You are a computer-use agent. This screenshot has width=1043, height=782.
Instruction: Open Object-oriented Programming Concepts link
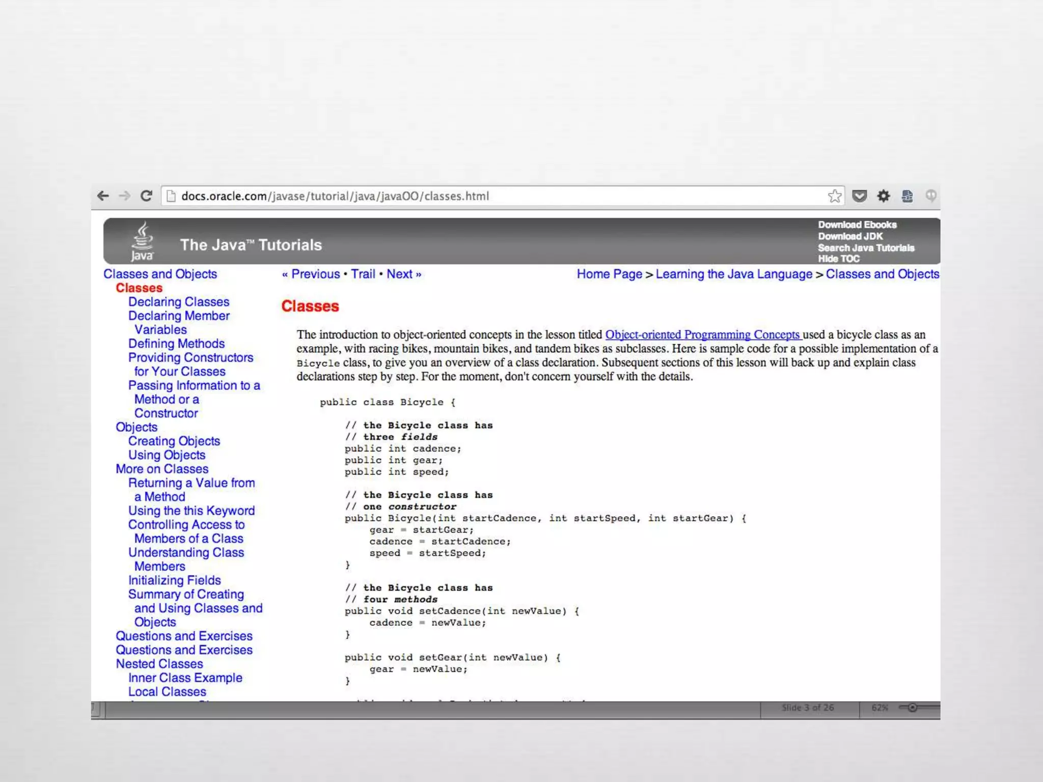click(x=703, y=334)
